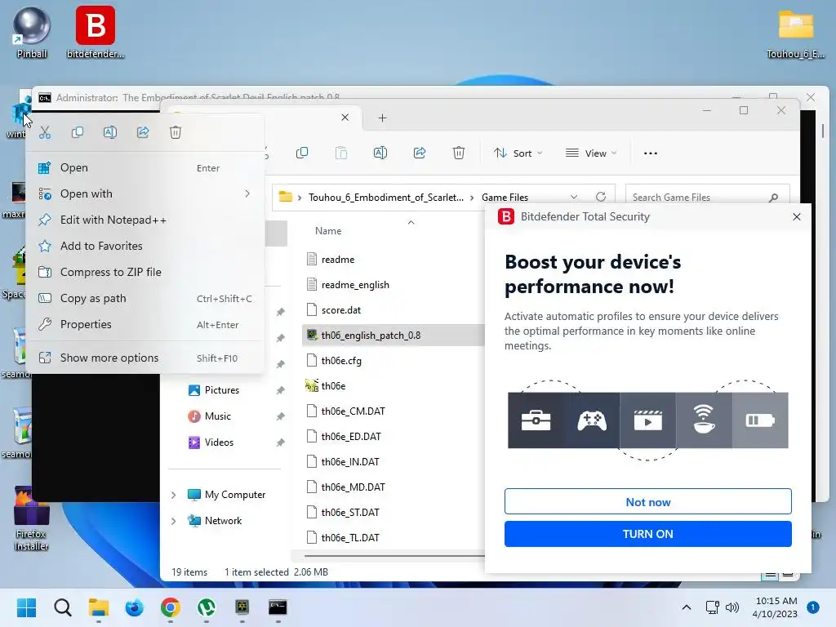Open uTorrent from the taskbar
The width and height of the screenshot is (836, 627).
coord(207,607)
